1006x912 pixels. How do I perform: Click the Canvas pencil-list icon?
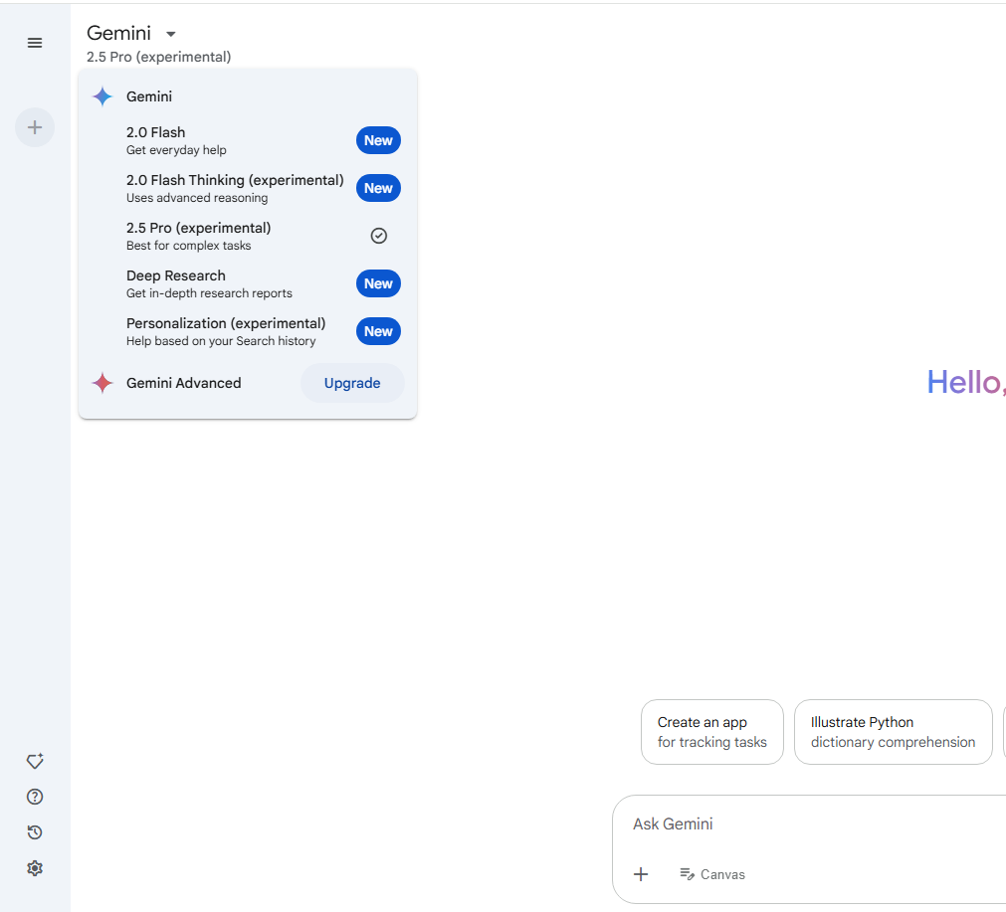point(688,874)
